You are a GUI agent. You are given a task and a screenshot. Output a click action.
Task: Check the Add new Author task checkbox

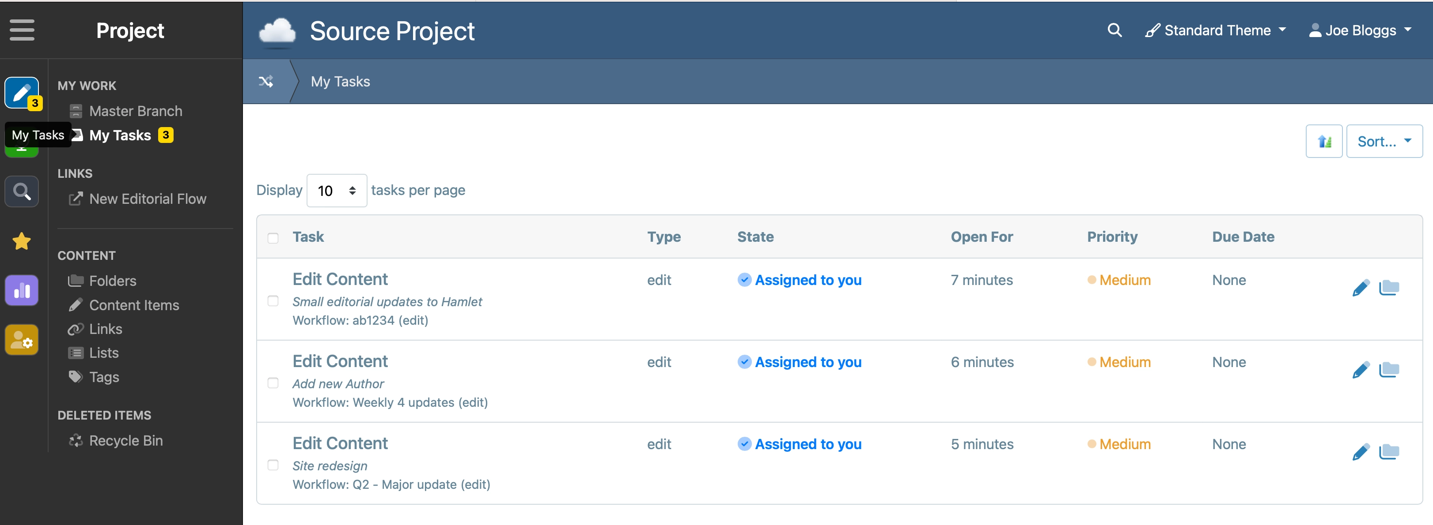(273, 383)
